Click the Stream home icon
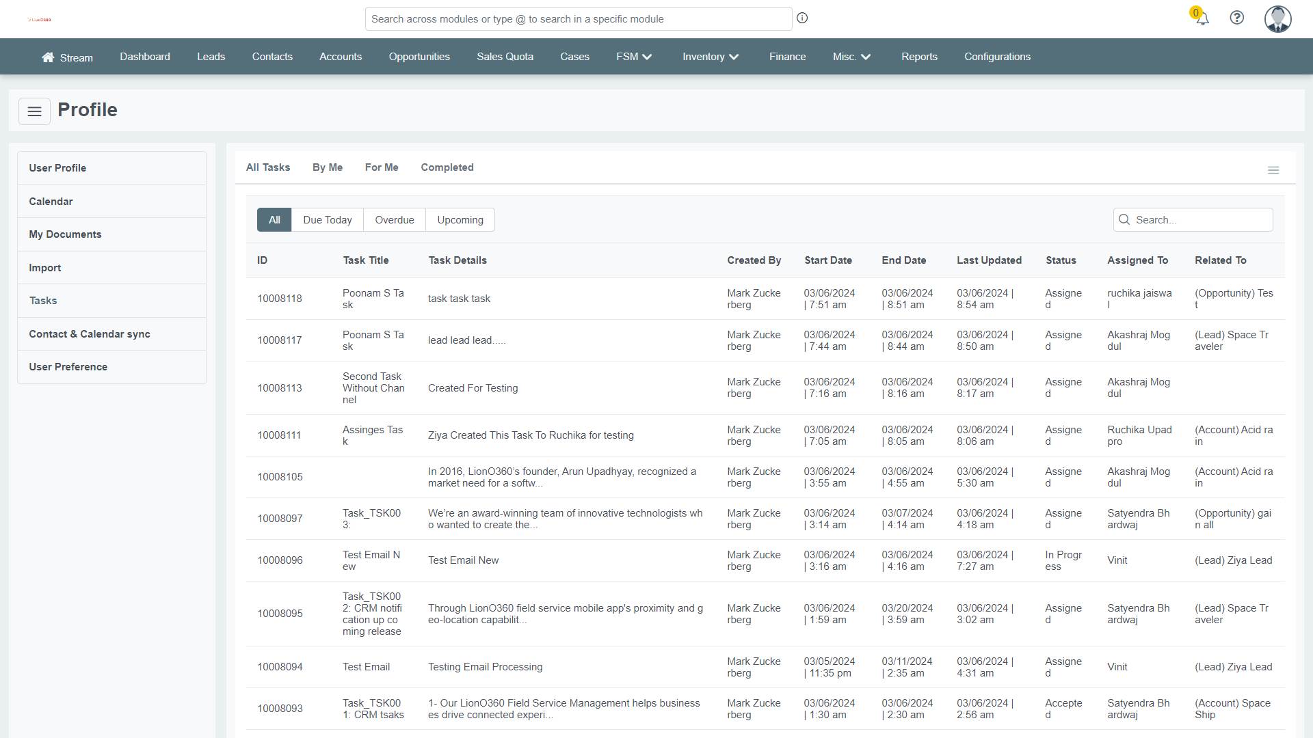1313x738 pixels. [48, 57]
